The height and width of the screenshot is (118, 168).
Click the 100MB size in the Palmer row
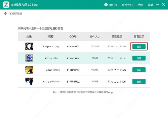pos(95,82)
